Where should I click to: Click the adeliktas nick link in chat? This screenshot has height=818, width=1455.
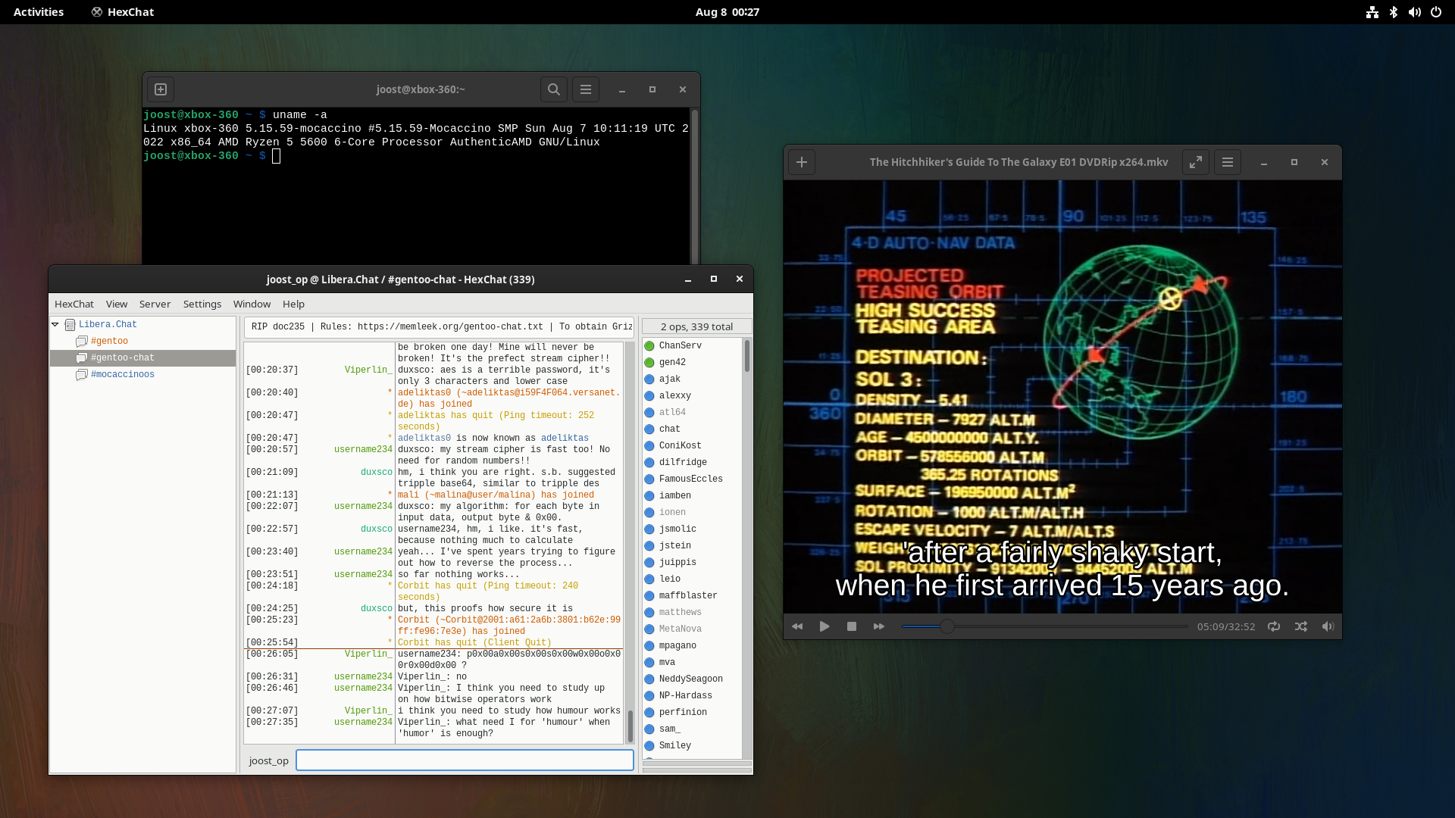(x=565, y=438)
